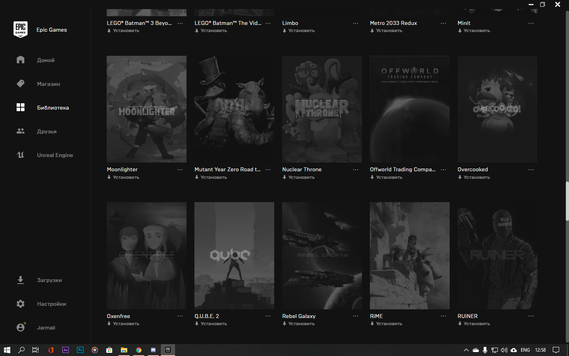Click the library vertical scrollbar thumb
Viewport: 569px width, 356px height.
[x=567, y=201]
